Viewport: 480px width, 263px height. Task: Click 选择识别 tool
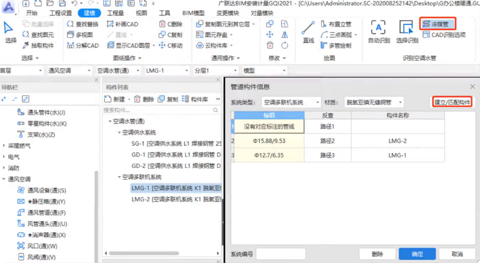point(407,32)
